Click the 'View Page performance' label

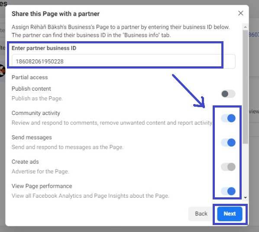pos(42,186)
